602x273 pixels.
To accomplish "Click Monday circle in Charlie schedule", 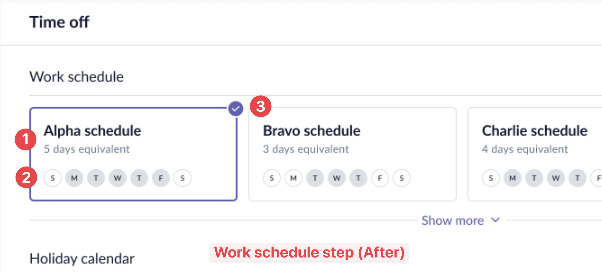I will pos(512,178).
